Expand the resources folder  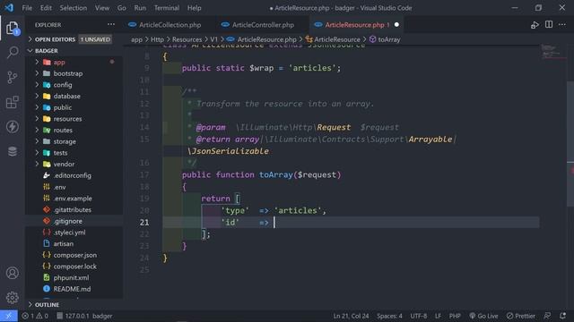[67, 119]
